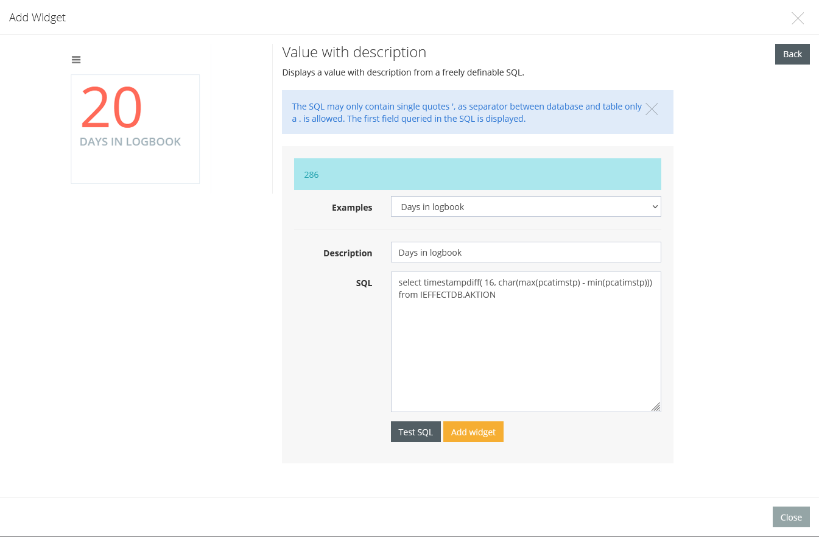Grab the SQL textarea resize handle
Screen dimensions: 819x537
656,407
